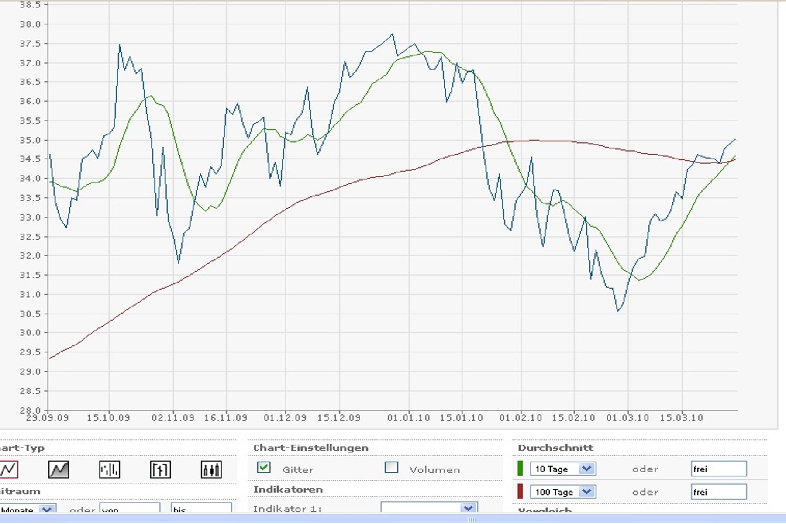Click the frei field beside 100 Tage
This screenshot has height=524, width=786.
coord(718,492)
